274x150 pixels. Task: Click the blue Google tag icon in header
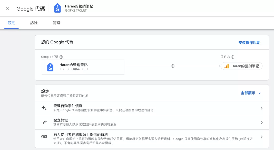tap(57, 8)
